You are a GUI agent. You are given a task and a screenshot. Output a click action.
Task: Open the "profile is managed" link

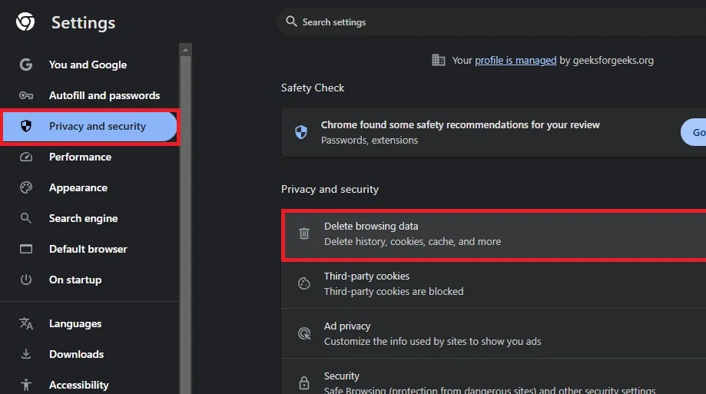pos(515,60)
